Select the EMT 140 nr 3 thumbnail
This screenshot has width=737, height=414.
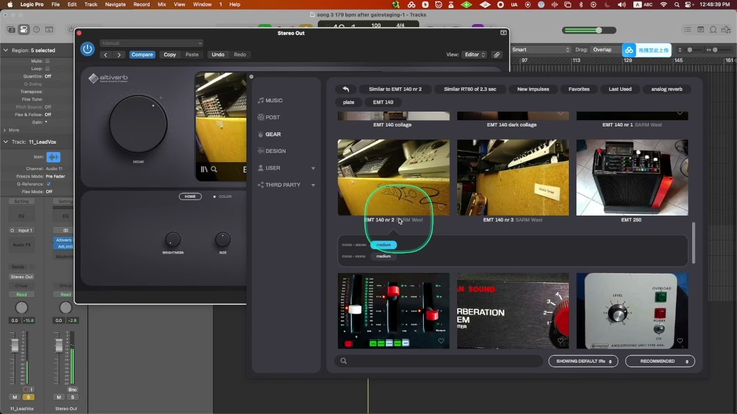[x=513, y=177]
